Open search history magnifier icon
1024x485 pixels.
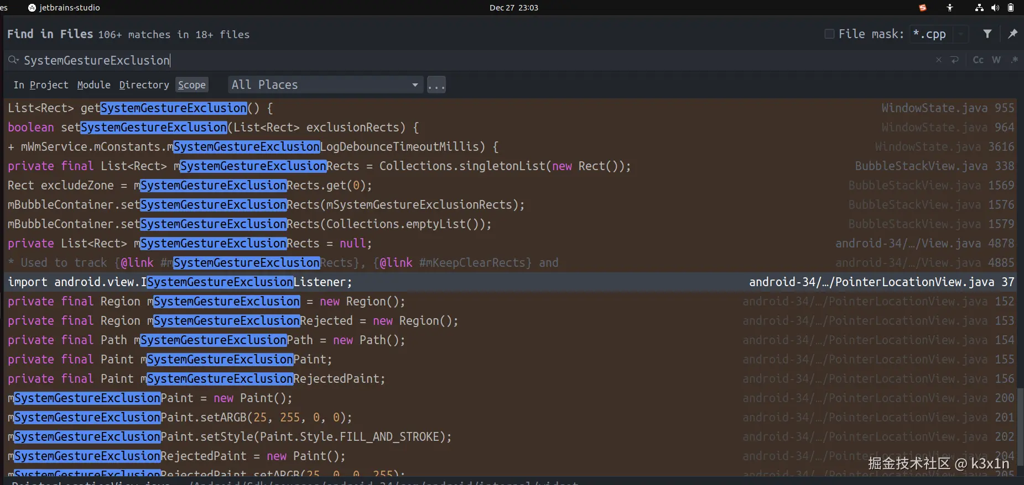pos(13,60)
